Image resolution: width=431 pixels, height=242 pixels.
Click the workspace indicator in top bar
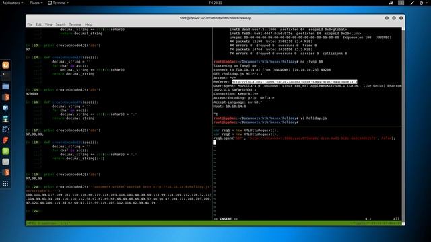[x=401, y=3]
